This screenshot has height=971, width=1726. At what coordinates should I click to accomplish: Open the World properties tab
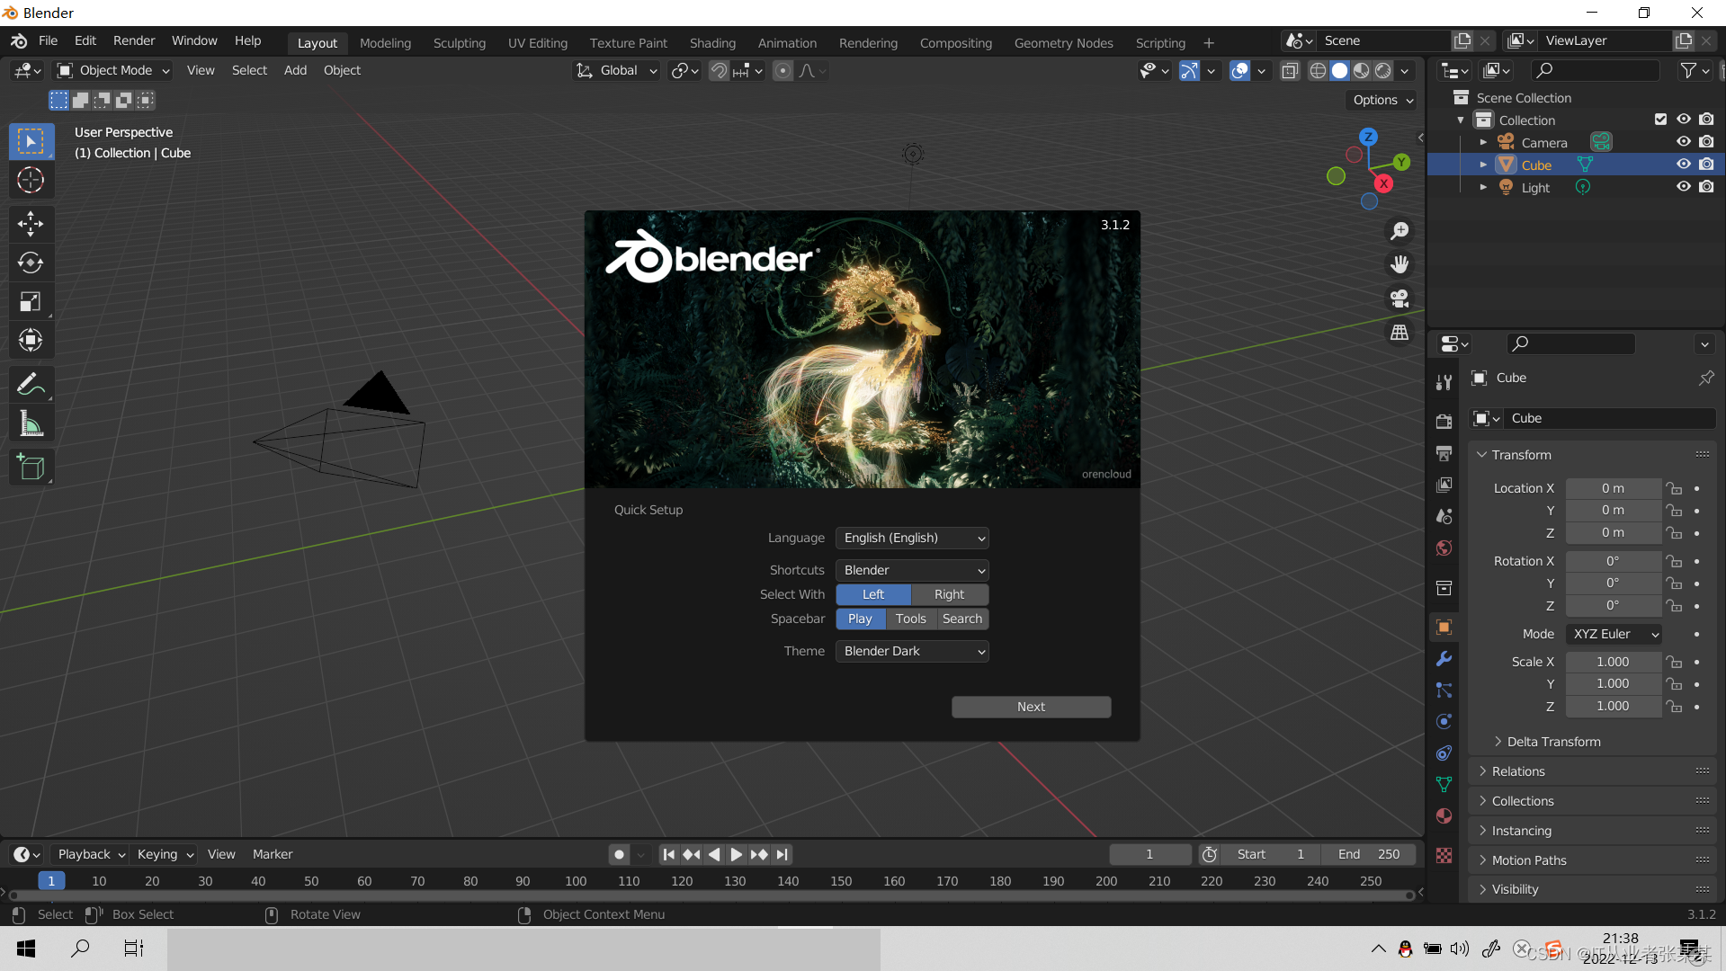pos(1444,548)
